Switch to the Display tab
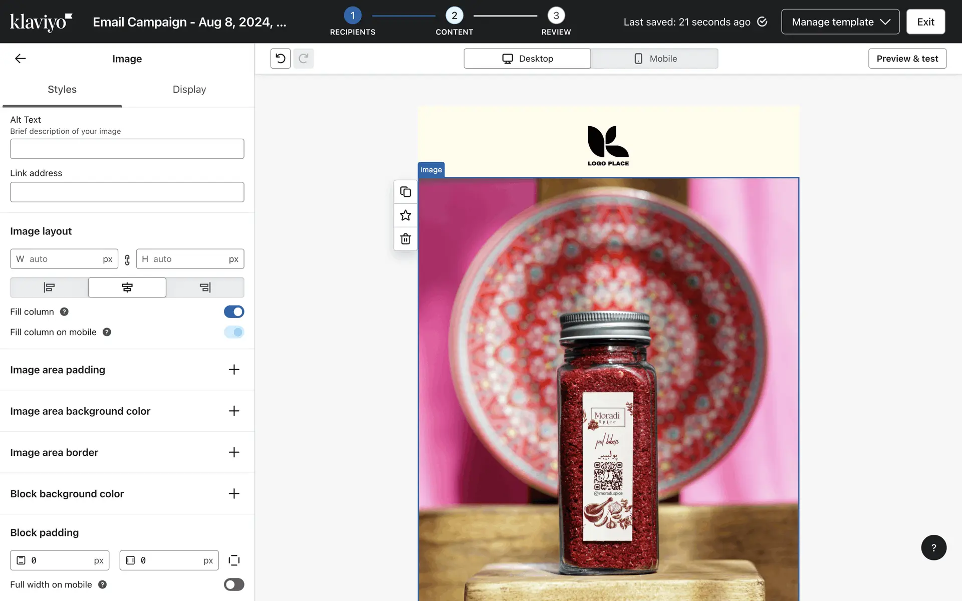 pos(189,90)
